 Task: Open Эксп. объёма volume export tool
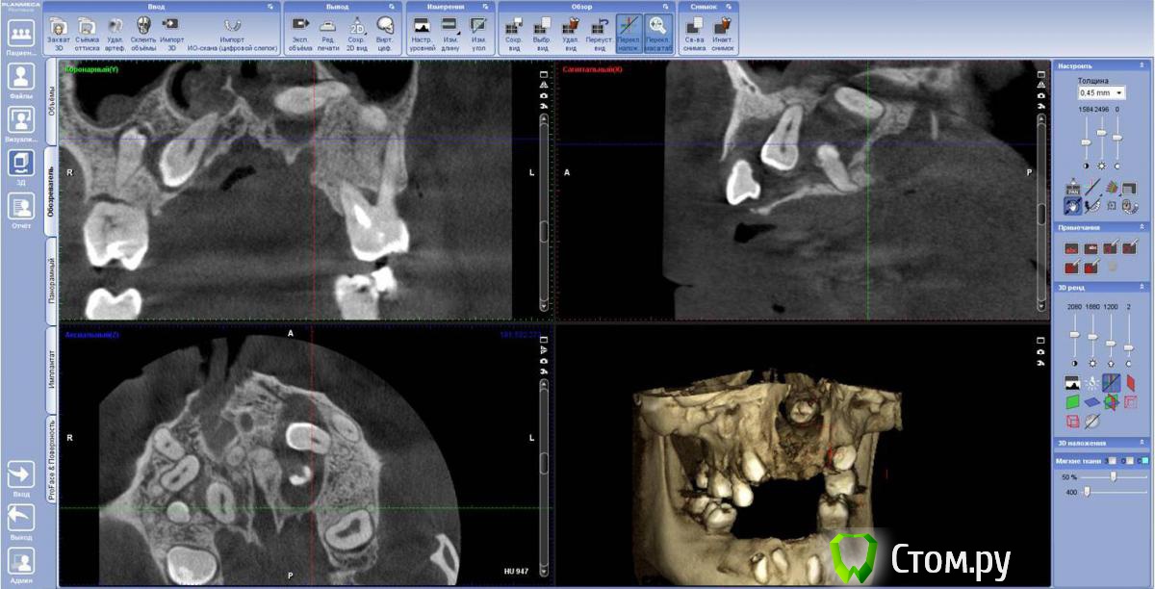(x=300, y=26)
